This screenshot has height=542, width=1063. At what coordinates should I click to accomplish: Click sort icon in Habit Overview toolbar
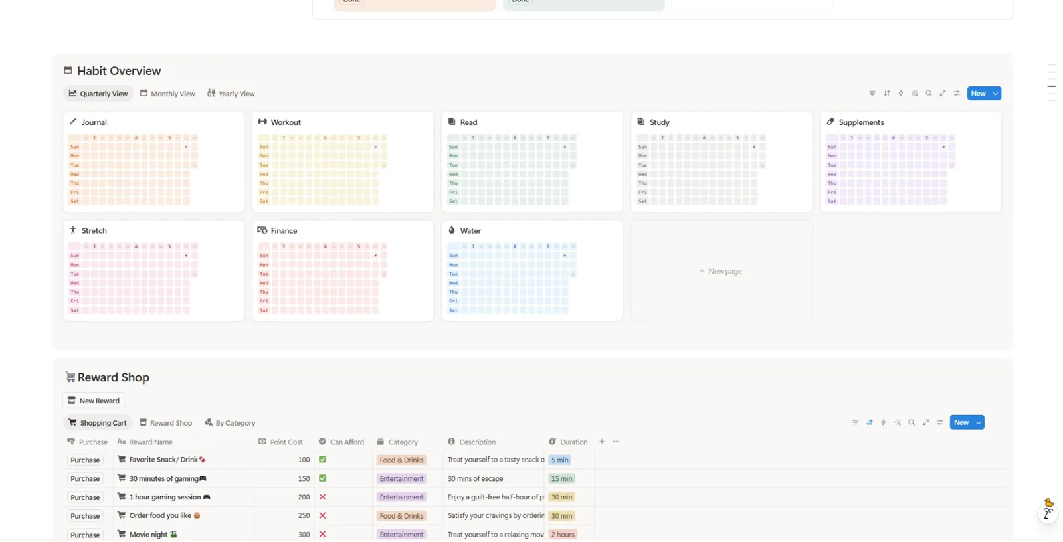(x=886, y=94)
